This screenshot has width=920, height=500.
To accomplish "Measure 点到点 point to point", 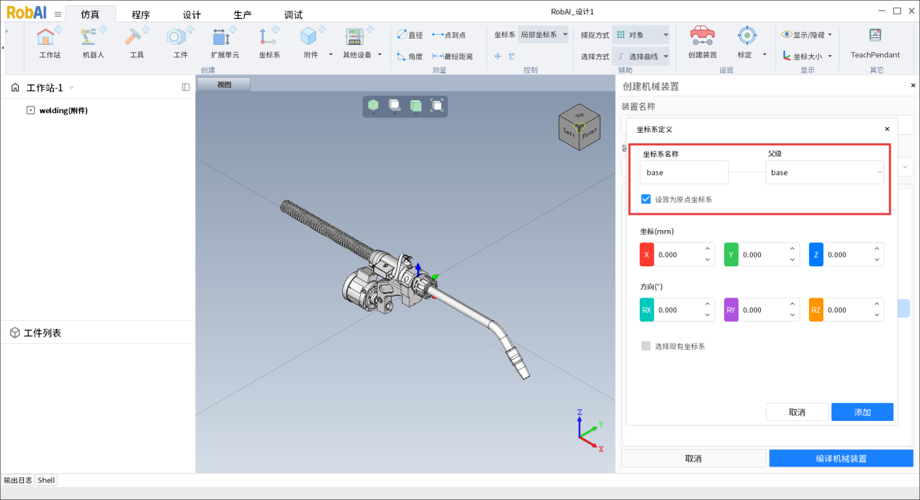I will click(x=449, y=35).
